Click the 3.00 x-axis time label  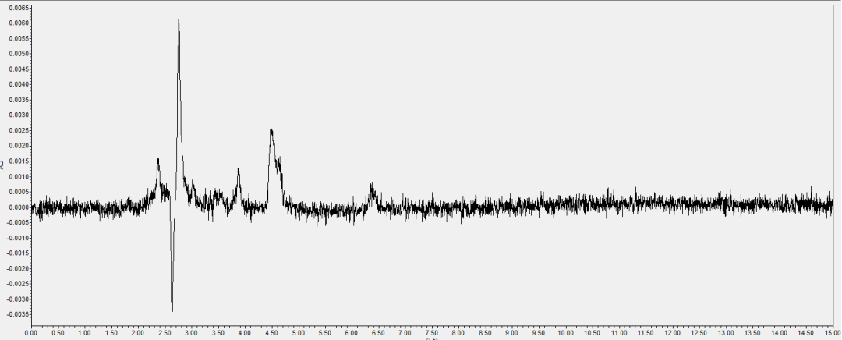pyautogui.click(x=191, y=333)
